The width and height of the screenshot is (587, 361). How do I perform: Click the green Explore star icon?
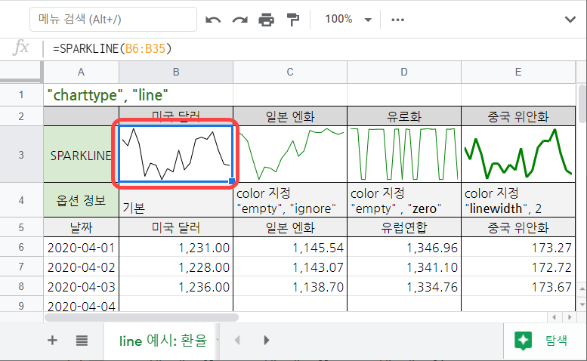point(524,341)
